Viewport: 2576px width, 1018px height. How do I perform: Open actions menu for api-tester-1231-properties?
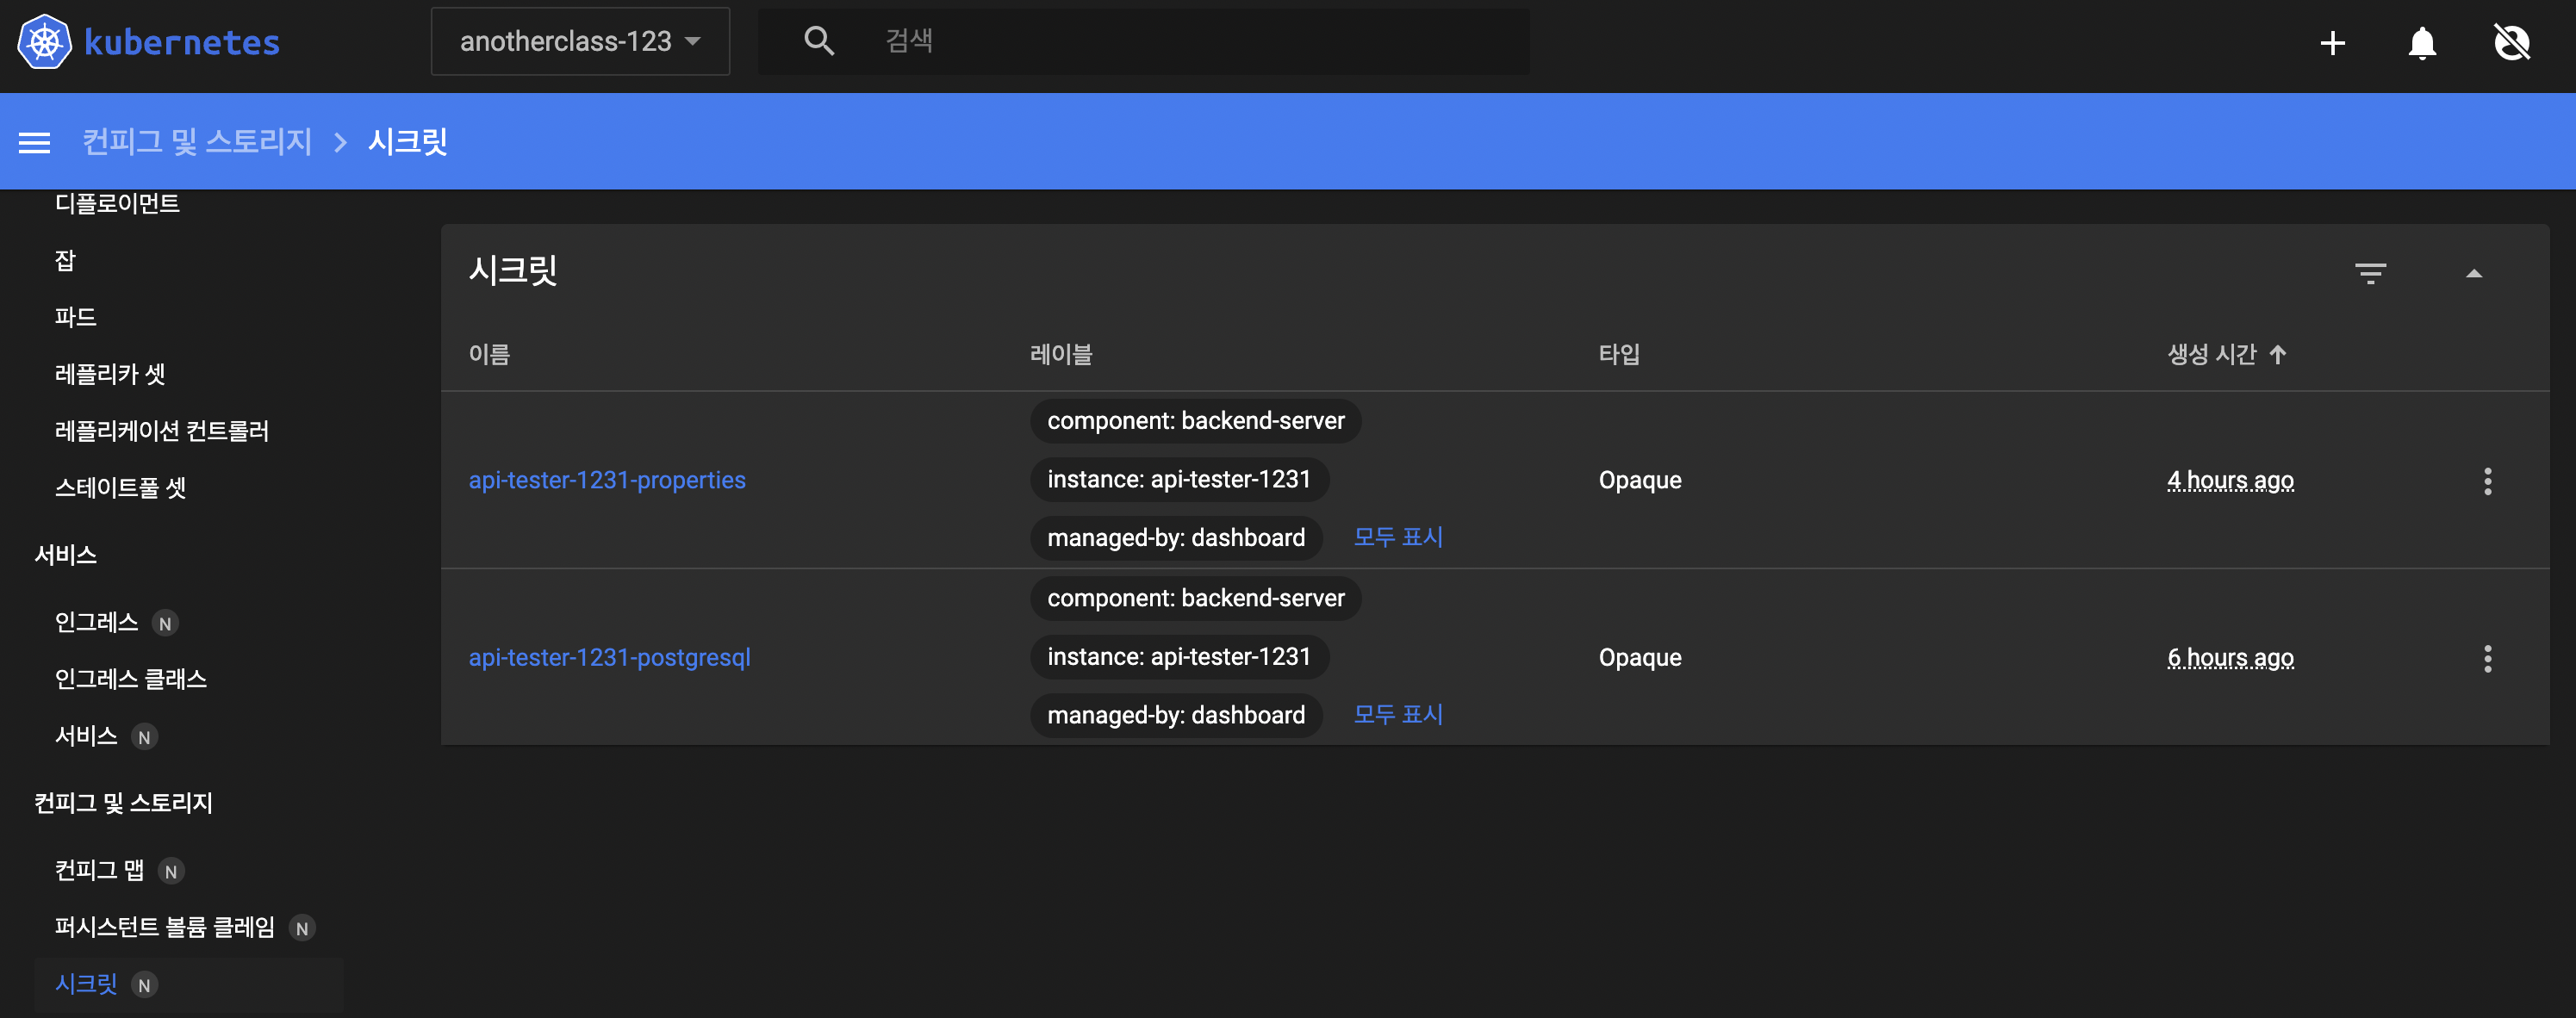click(x=2487, y=481)
